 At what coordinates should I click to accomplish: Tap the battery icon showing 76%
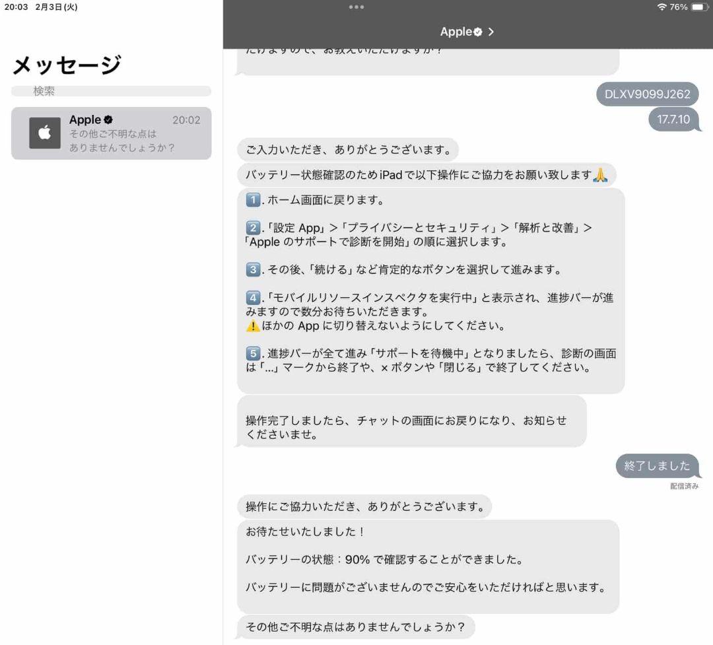point(700,5)
